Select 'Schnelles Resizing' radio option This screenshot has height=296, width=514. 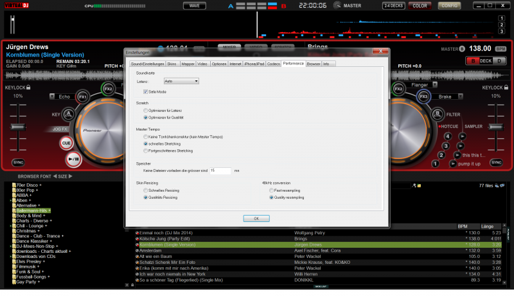click(x=145, y=190)
